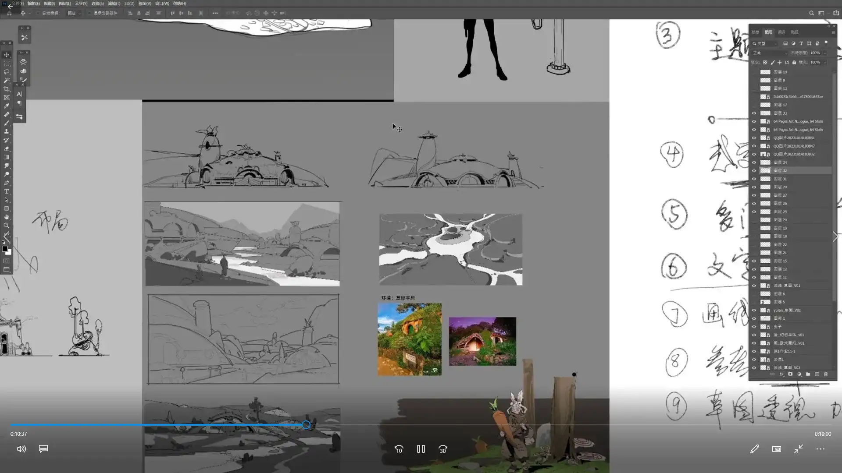Toggle visibility of QQ图片20231014100841 layer
The height and width of the screenshot is (473, 842).
[754, 138]
